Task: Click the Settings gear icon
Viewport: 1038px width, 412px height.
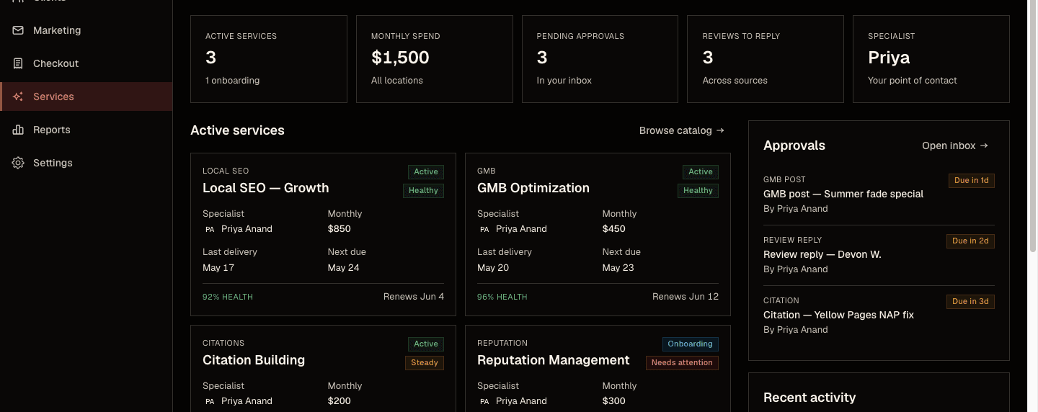Action: tap(18, 163)
